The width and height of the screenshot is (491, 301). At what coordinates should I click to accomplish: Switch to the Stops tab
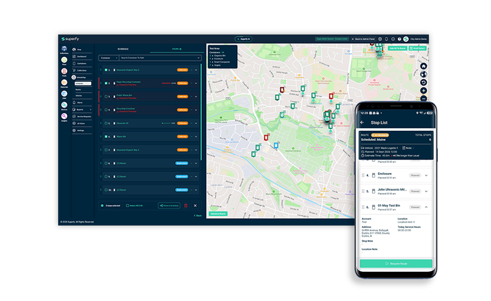(x=177, y=49)
